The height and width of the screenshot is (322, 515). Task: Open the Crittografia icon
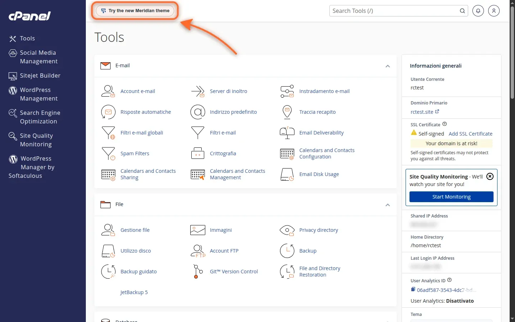point(198,153)
